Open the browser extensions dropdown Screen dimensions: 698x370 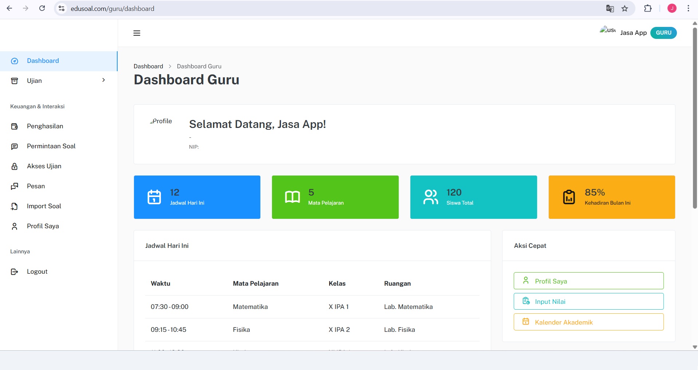(x=648, y=8)
